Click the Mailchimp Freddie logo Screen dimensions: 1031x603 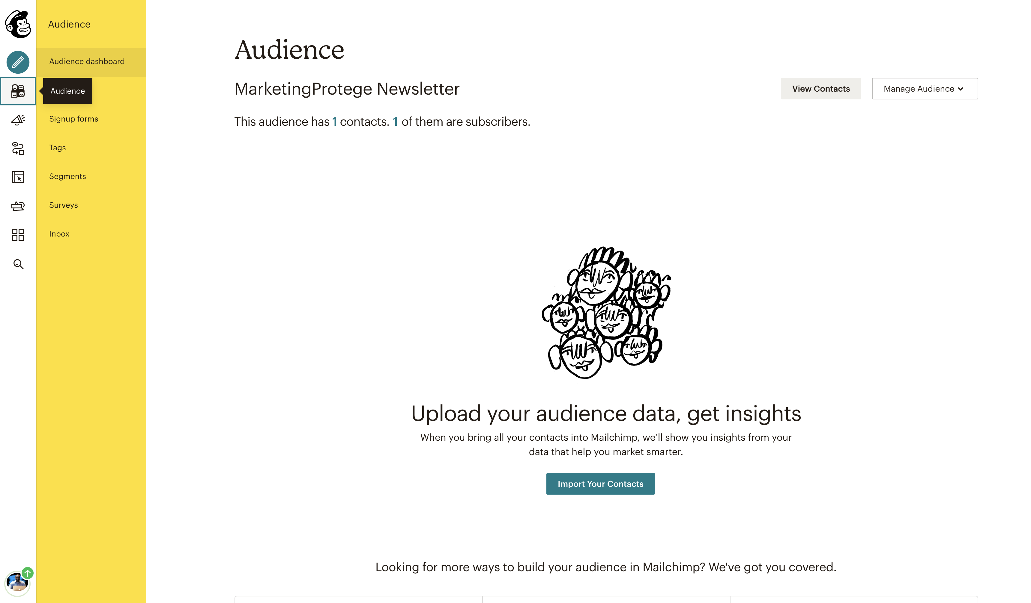coord(18,24)
